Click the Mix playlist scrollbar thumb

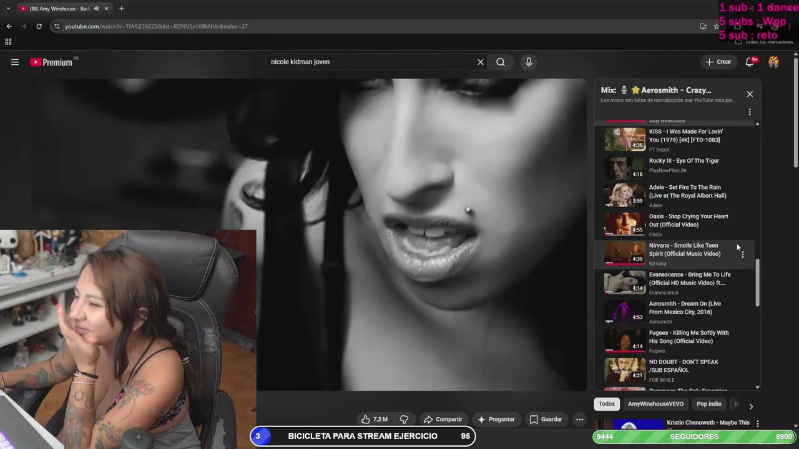(758, 282)
